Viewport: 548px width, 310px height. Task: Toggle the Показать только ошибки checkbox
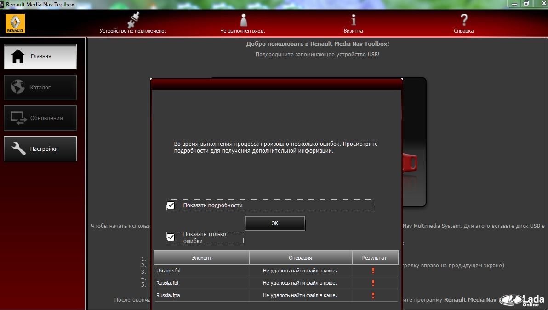coord(171,237)
